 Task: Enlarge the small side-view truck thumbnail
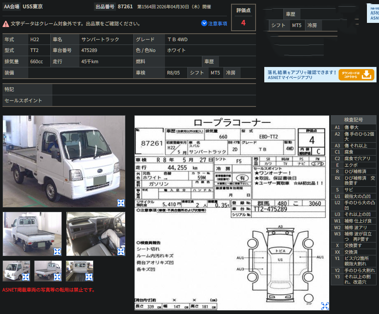(57, 277)
